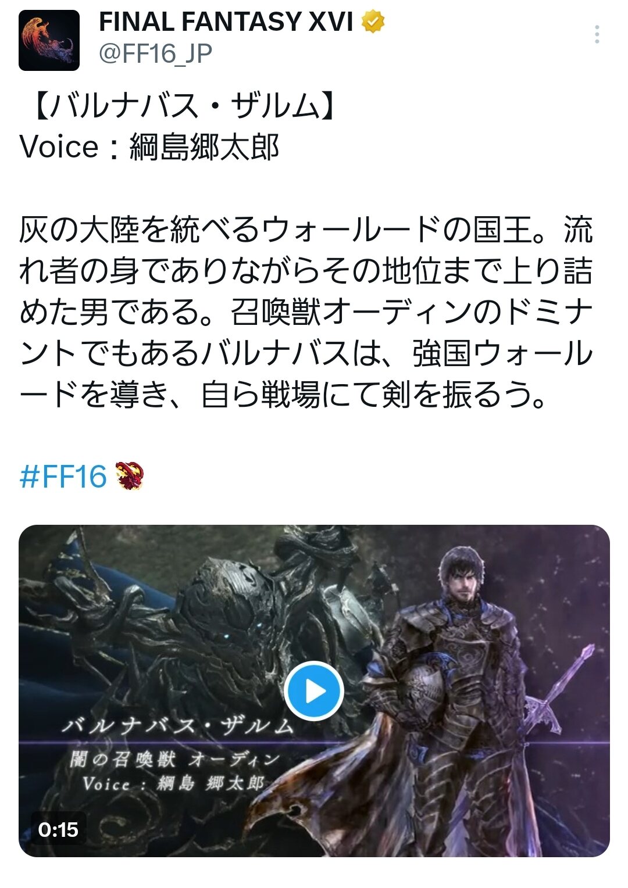Select the FINAL FANTASY XVI display name
This screenshot has height=888, width=628.
click(226, 22)
